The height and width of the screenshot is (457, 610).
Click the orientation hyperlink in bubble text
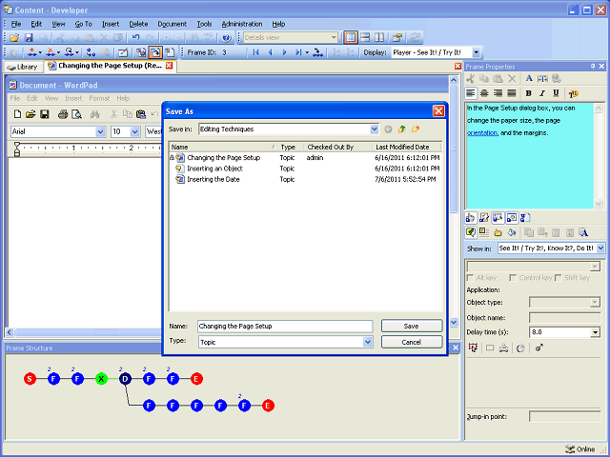(482, 133)
